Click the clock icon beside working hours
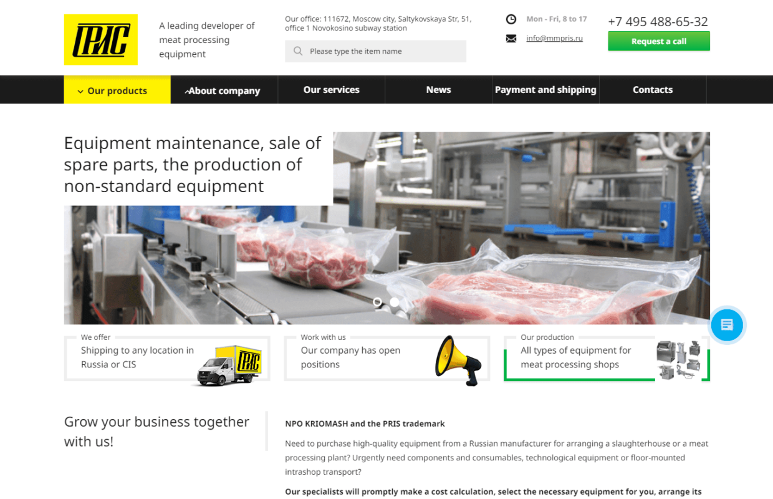 (x=511, y=19)
